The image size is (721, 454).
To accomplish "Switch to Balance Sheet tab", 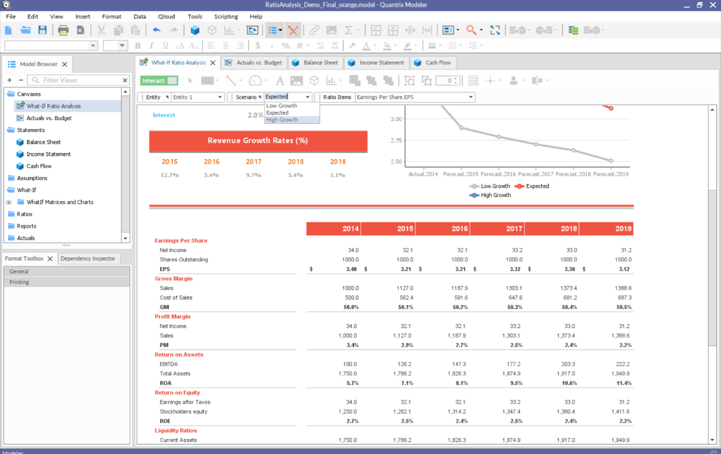I will click(x=315, y=63).
